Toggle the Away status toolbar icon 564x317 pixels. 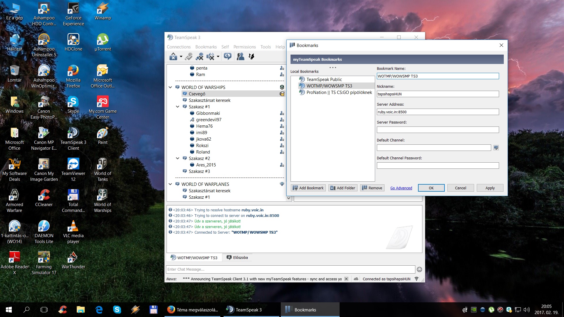click(189, 56)
